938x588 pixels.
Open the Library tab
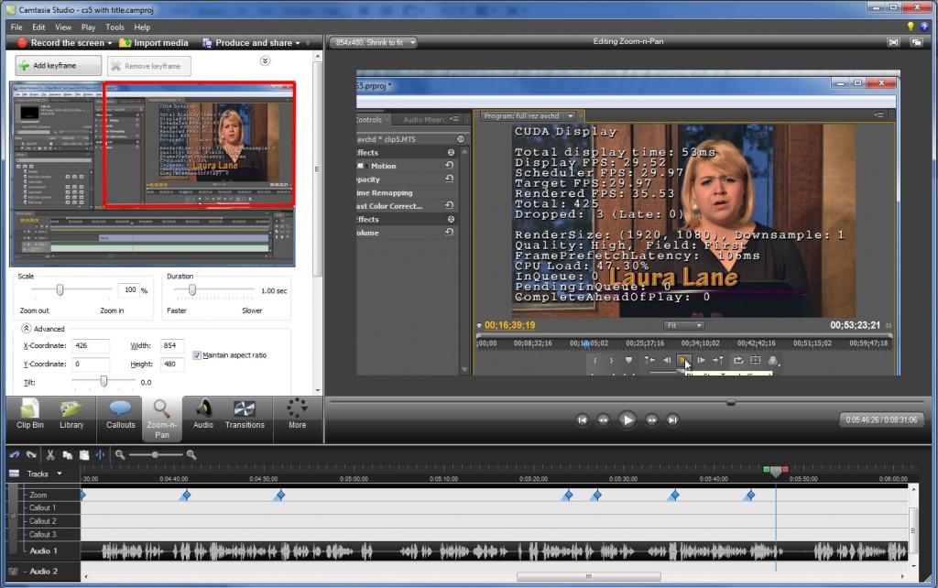(71, 415)
